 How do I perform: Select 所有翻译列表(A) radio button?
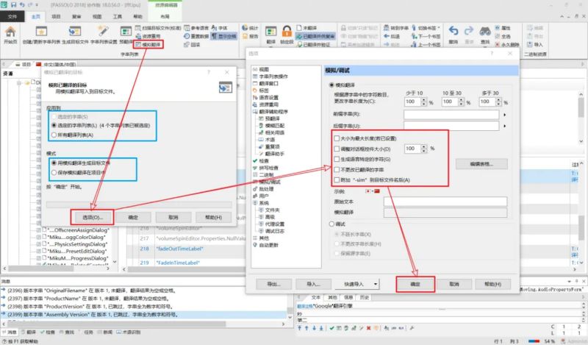coord(54,135)
